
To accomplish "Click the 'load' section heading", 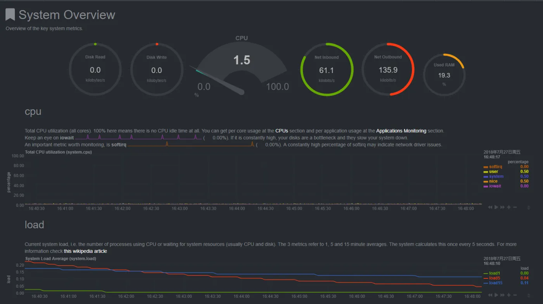I will tap(35, 225).
